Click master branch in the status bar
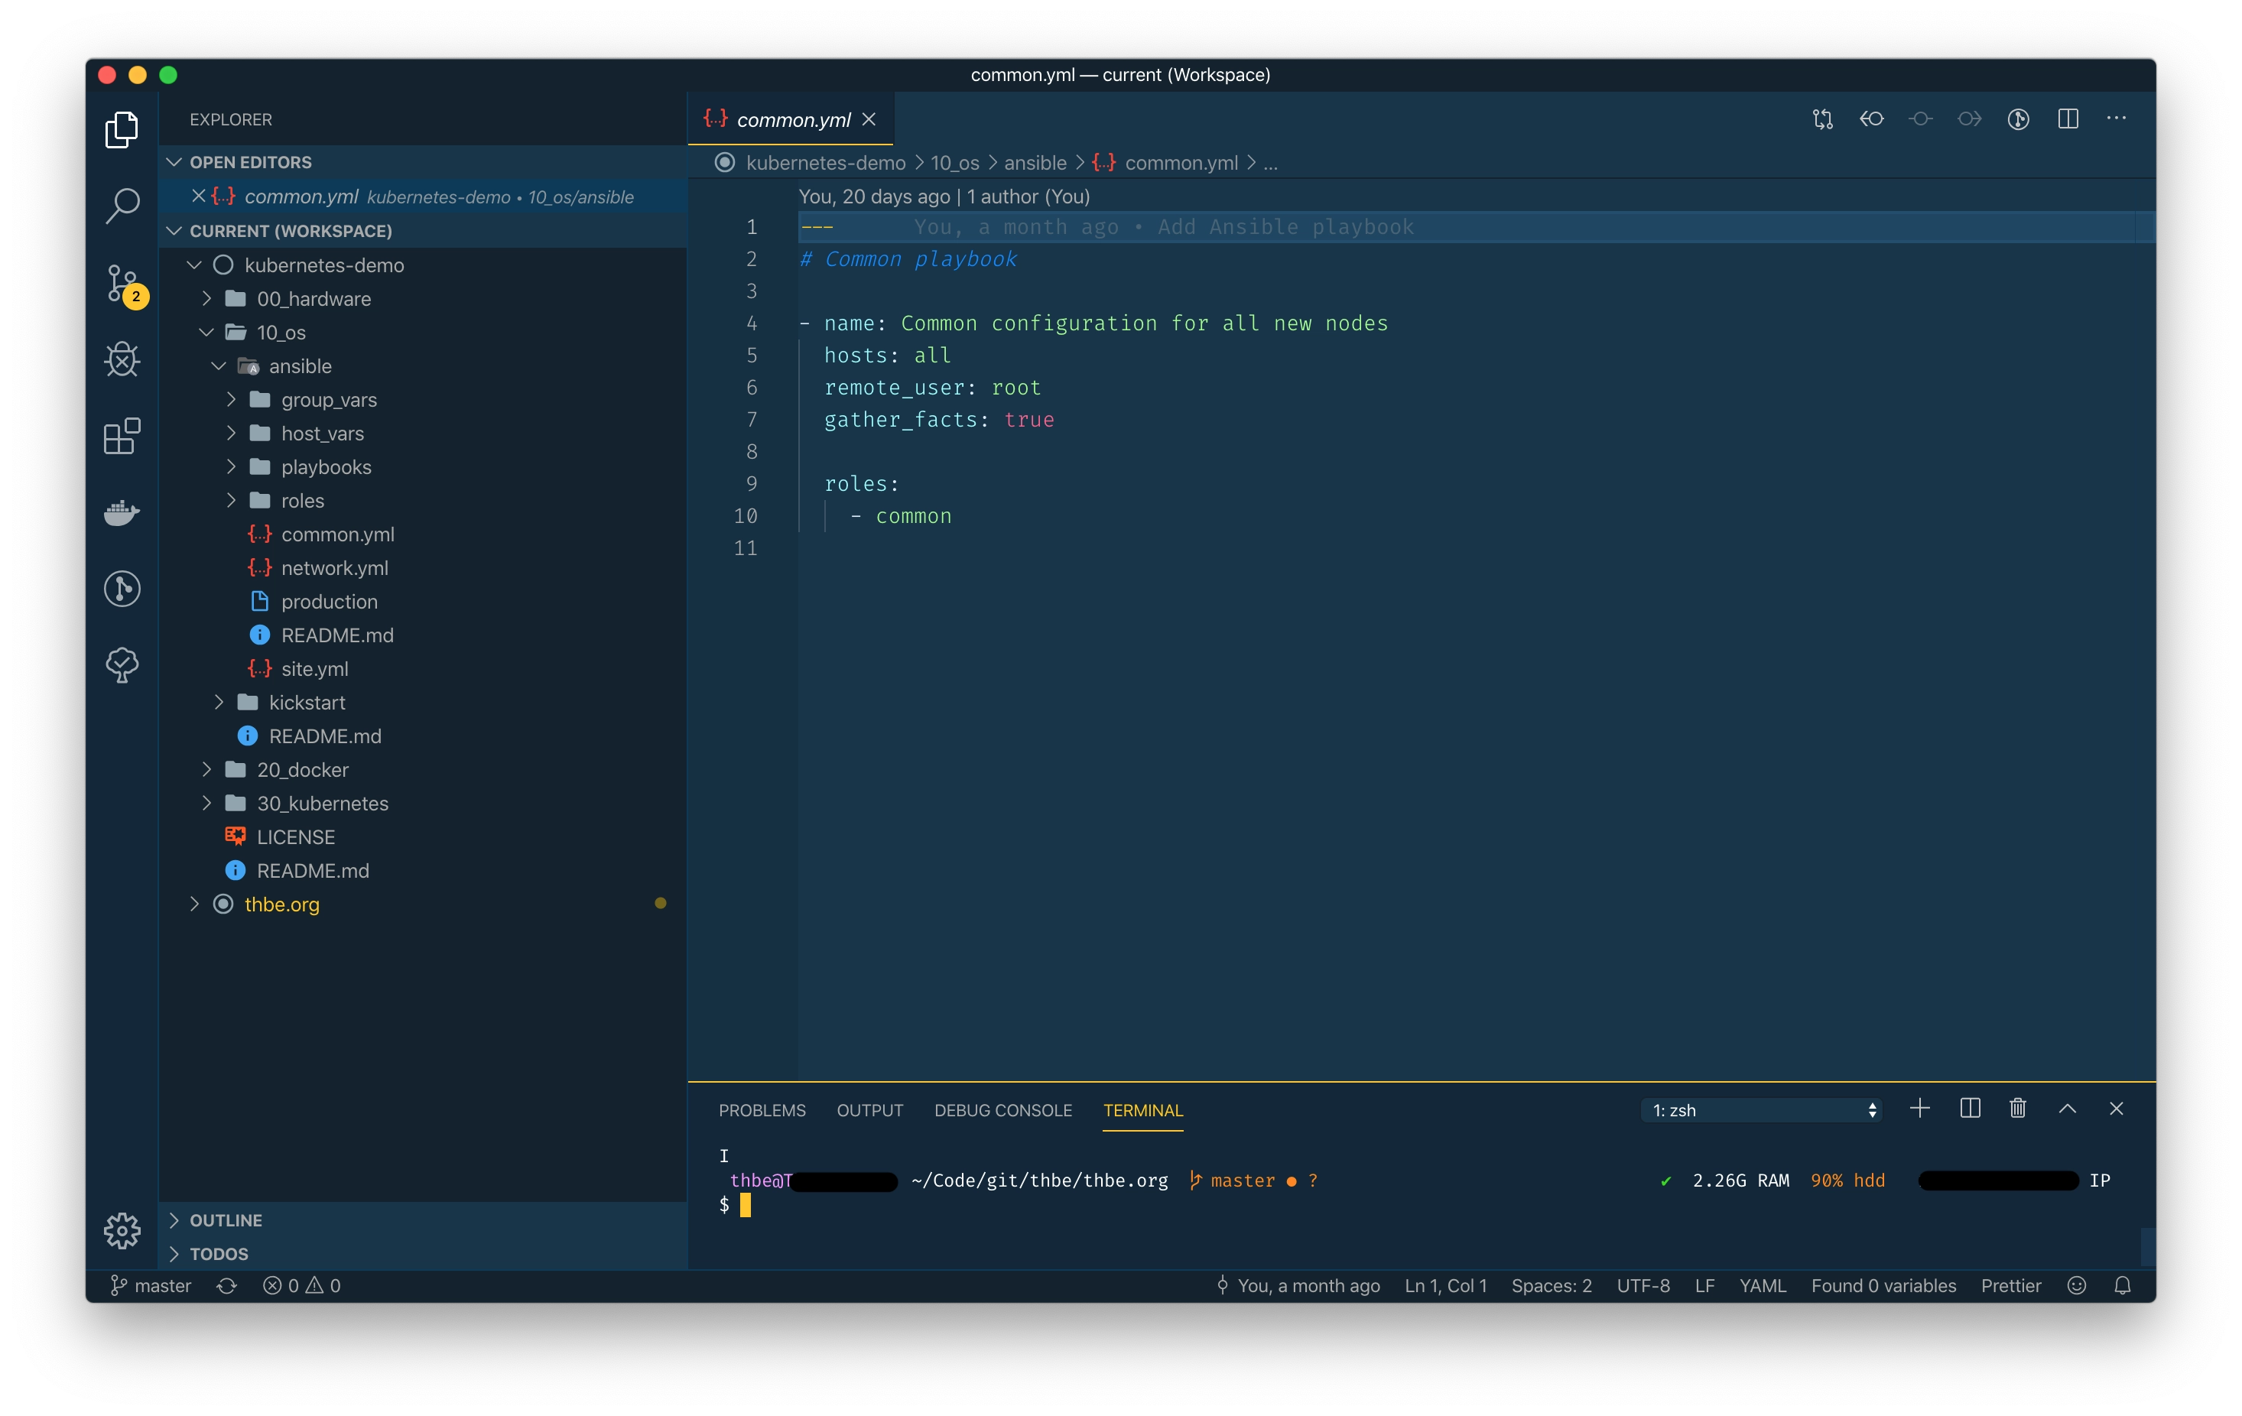This screenshot has width=2242, height=1416. (x=151, y=1286)
